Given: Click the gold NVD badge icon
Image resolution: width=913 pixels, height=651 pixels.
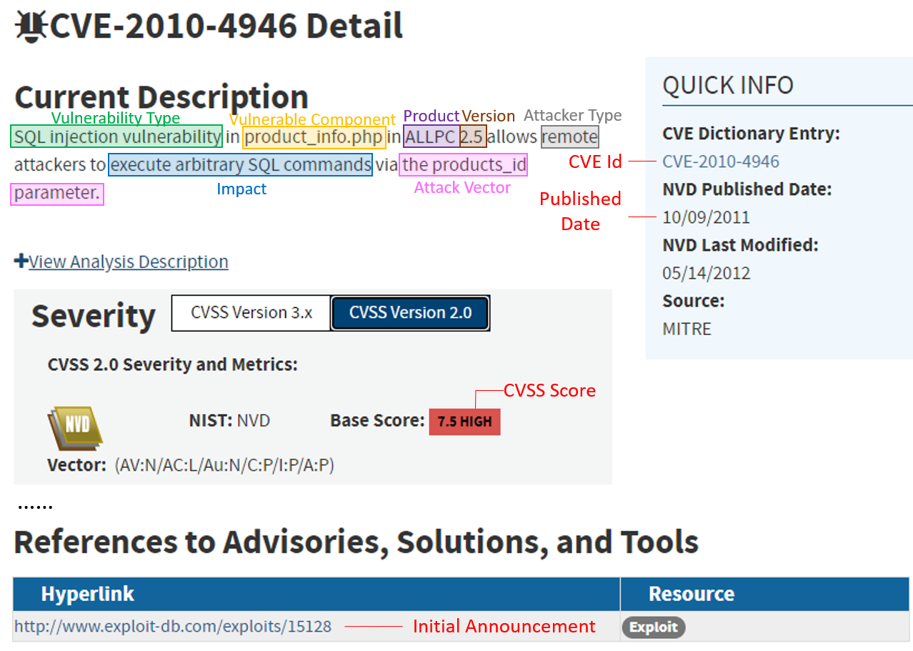Looking at the screenshot, I should [x=74, y=427].
